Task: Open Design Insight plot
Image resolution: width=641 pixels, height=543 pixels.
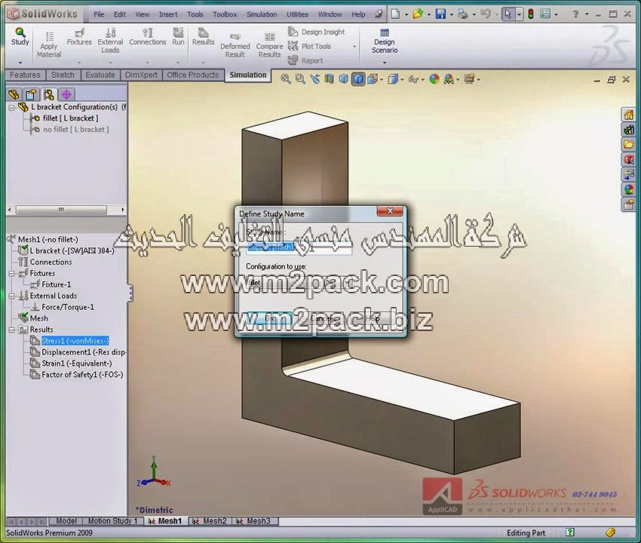Action: tap(317, 32)
